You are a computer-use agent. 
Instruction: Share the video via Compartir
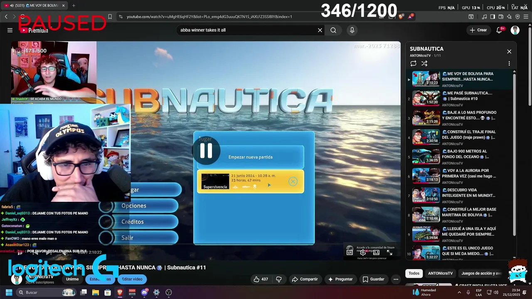[305, 279]
